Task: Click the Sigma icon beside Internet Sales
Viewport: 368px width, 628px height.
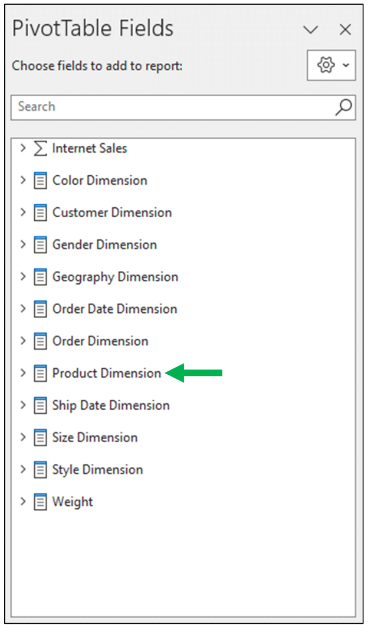Action: pos(39,148)
